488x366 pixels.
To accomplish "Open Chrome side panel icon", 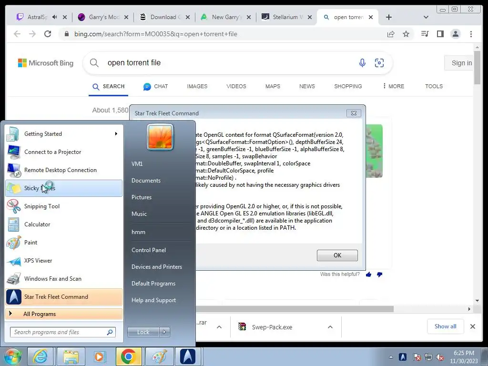I will 440,34.
